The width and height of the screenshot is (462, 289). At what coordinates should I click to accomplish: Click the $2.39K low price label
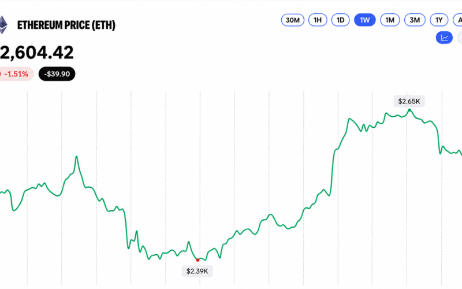click(198, 271)
